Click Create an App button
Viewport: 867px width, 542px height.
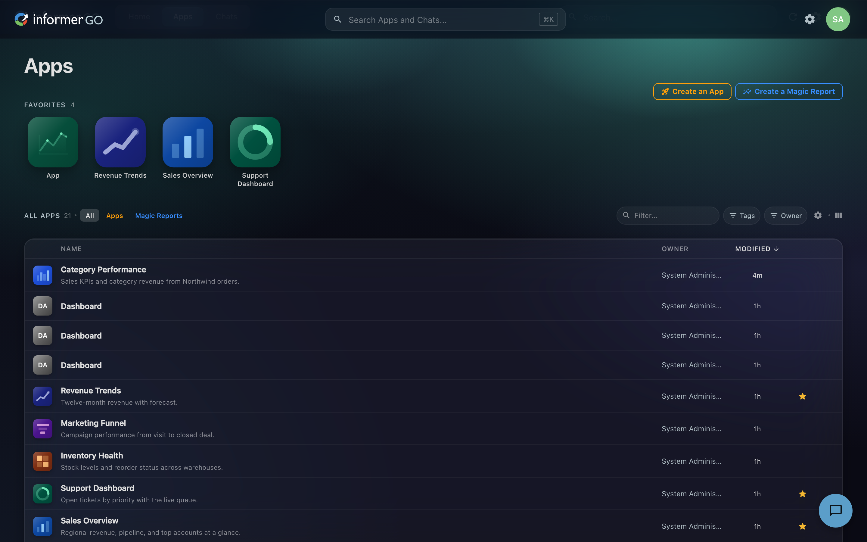[692, 92]
